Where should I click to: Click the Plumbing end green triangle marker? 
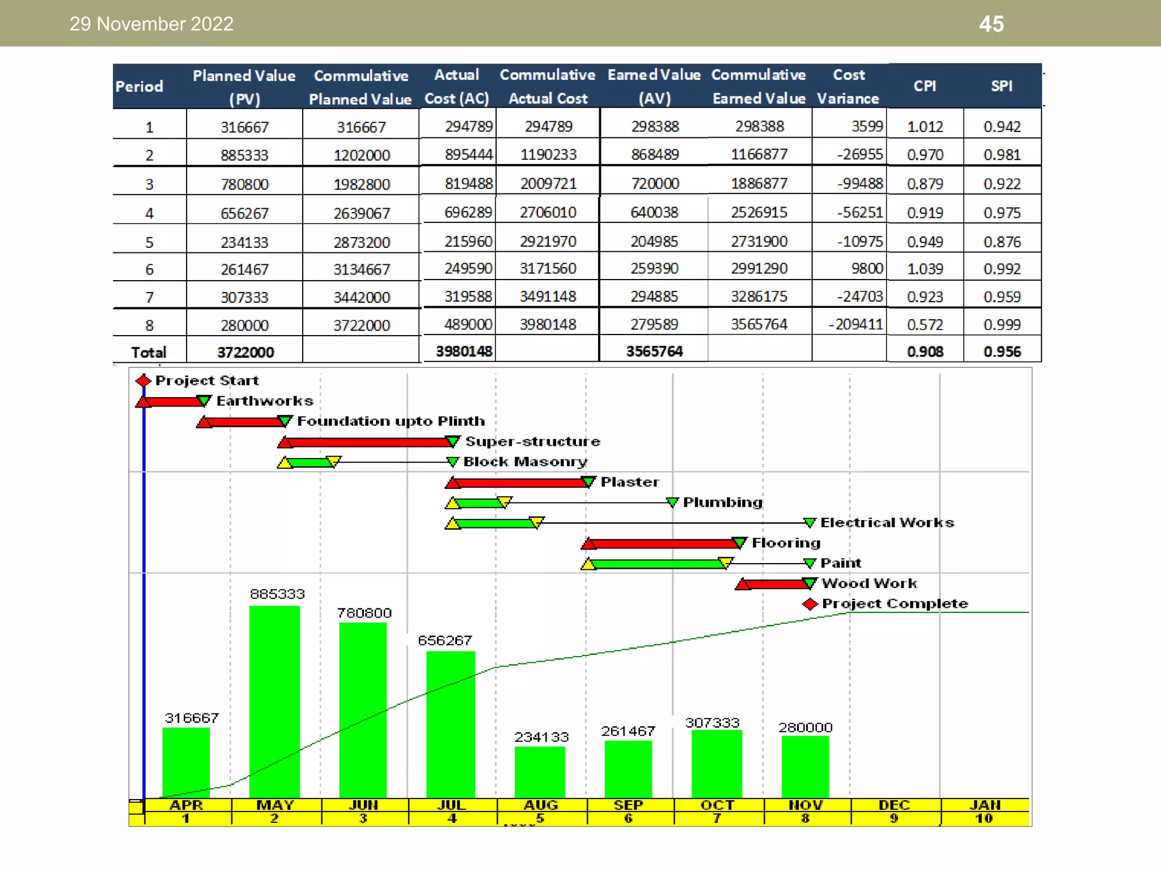pos(672,502)
